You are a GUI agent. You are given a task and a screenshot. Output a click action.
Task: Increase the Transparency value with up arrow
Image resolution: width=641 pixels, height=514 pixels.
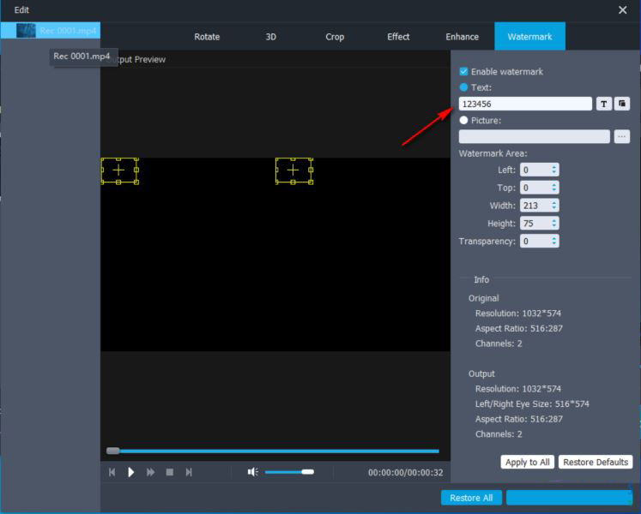click(554, 238)
